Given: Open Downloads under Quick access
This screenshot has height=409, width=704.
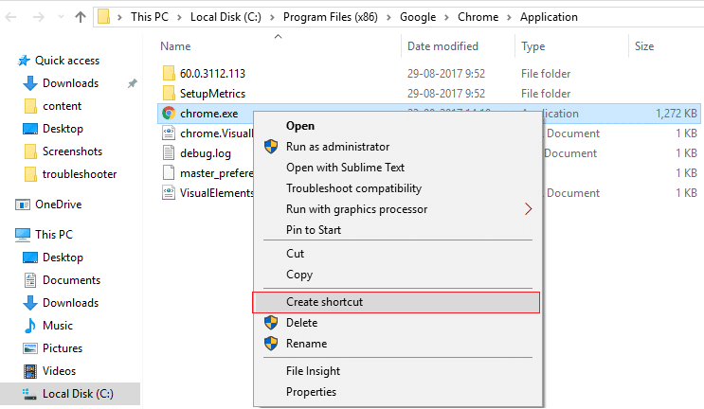Looking at the screenshot, I should [70, 83].
